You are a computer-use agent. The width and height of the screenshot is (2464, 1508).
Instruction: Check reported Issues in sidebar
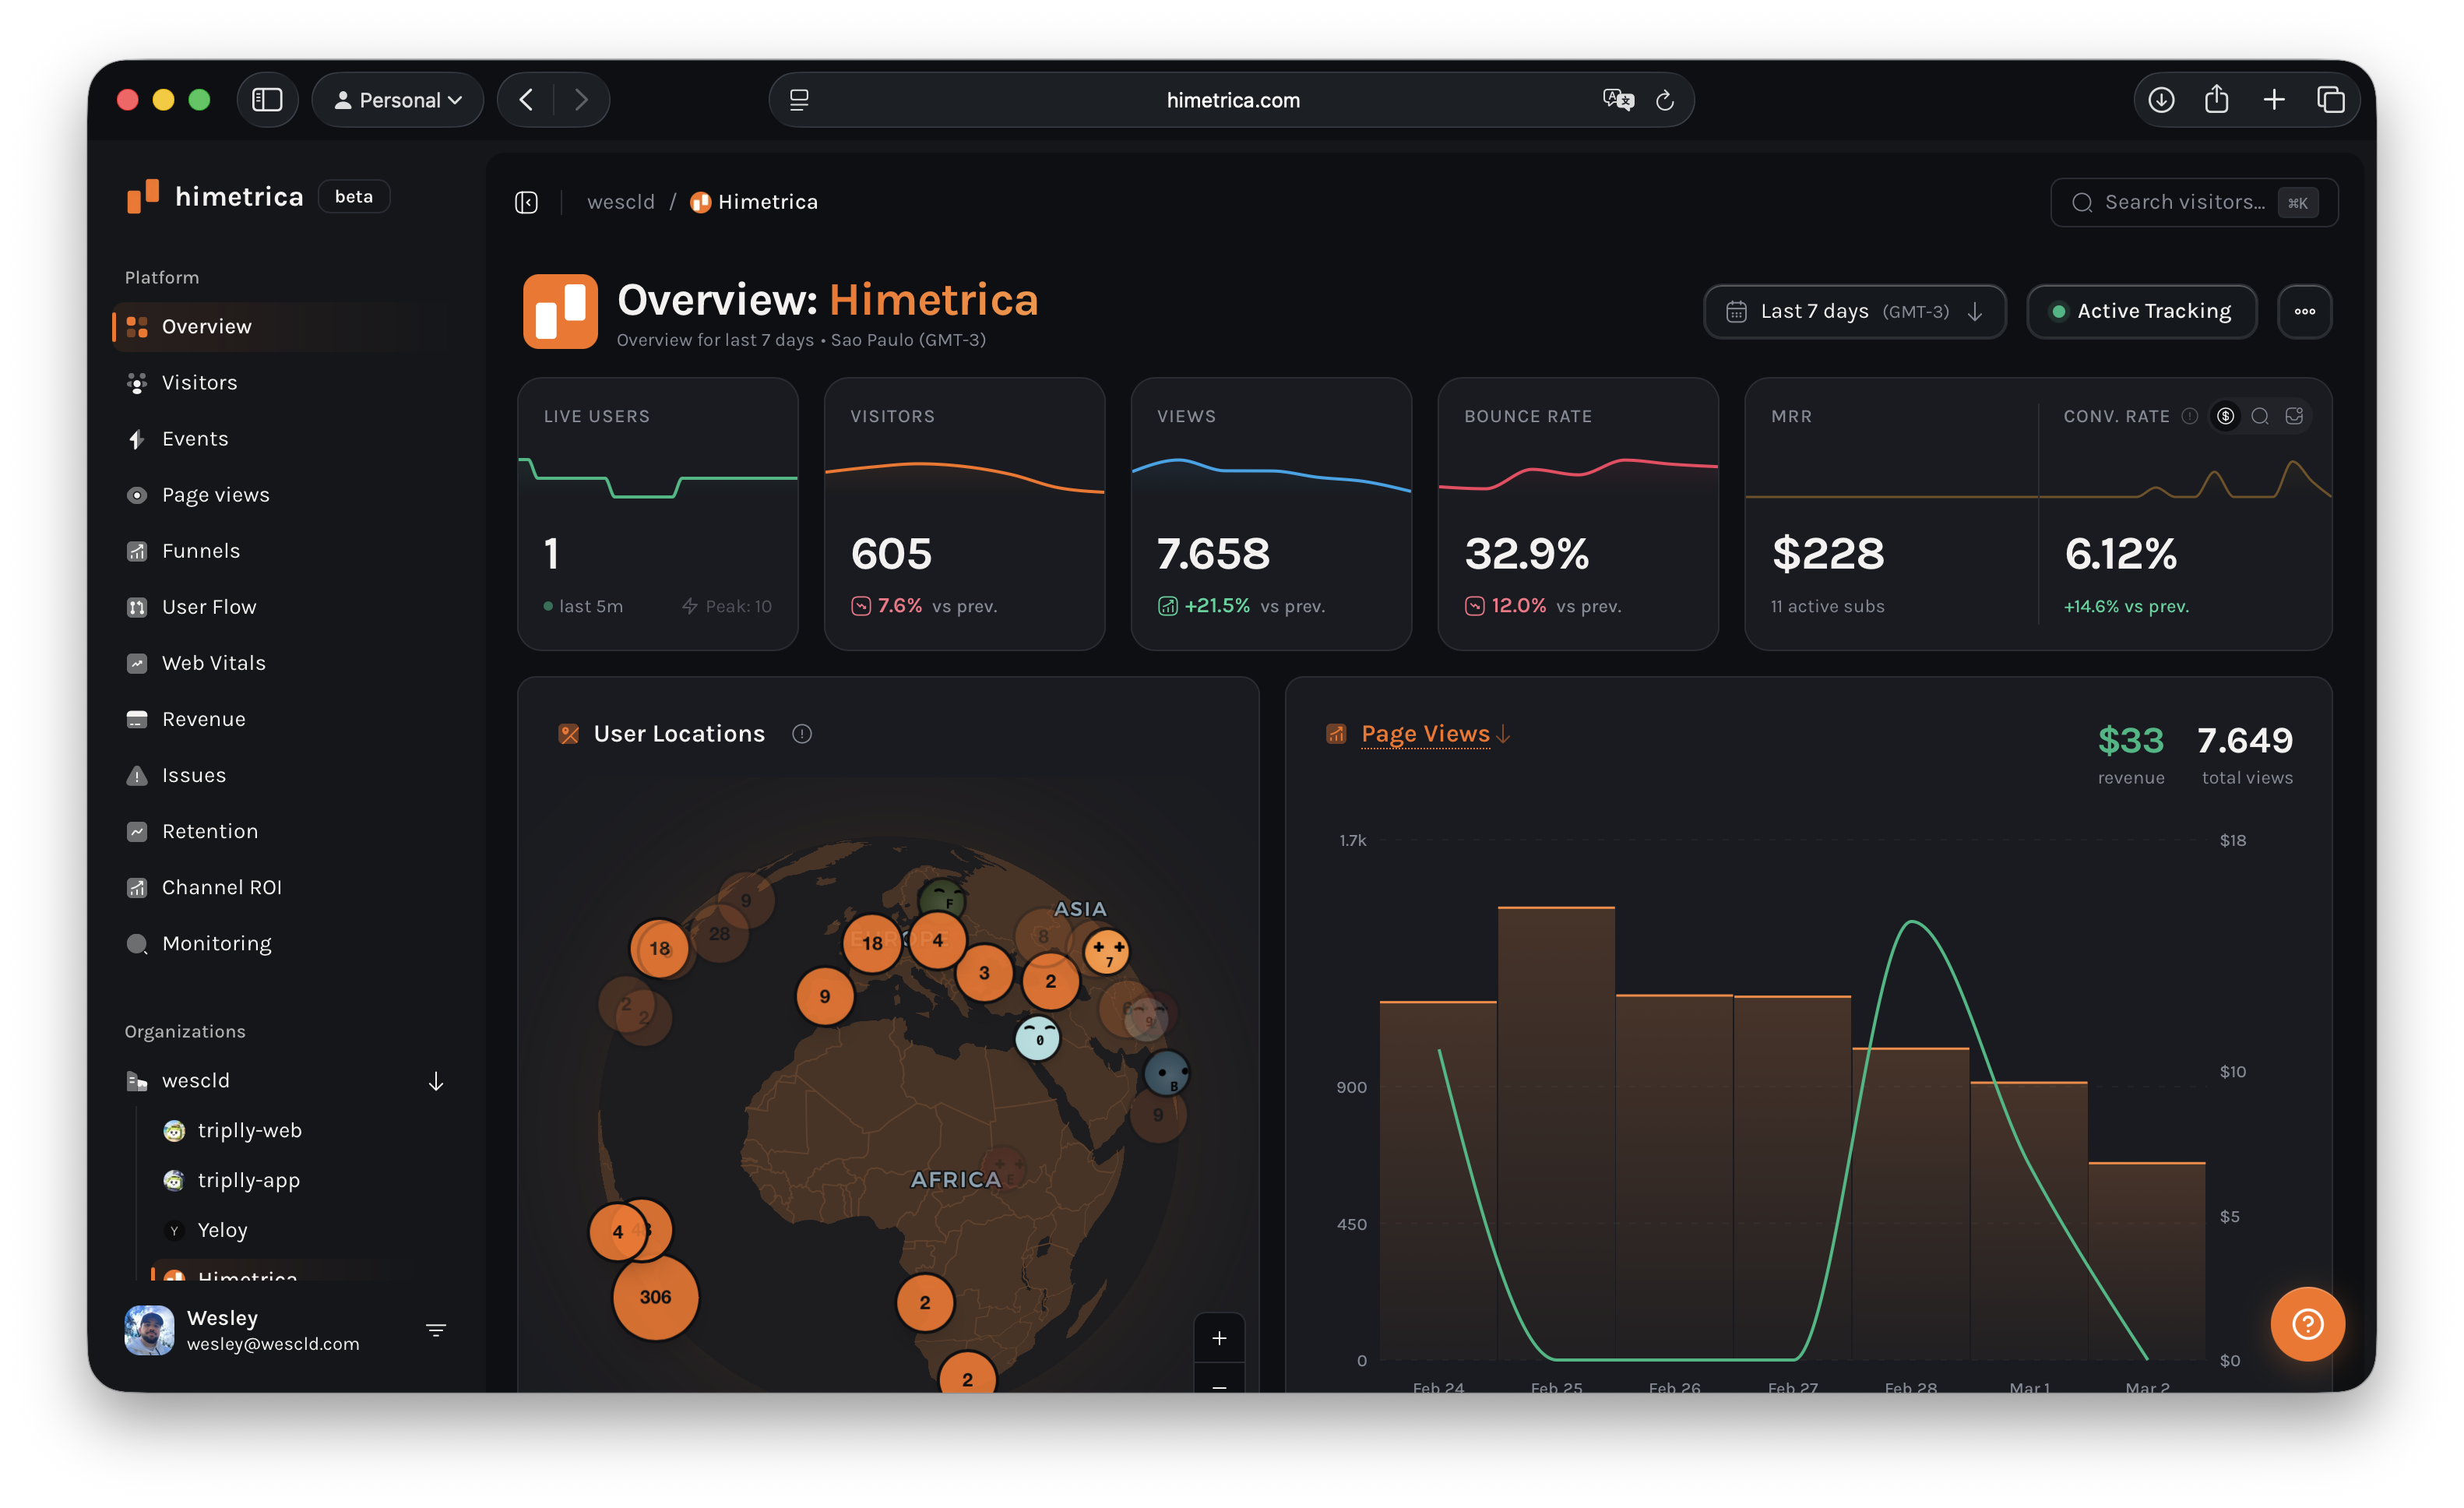pyautogui.click(x=192, y=775)
